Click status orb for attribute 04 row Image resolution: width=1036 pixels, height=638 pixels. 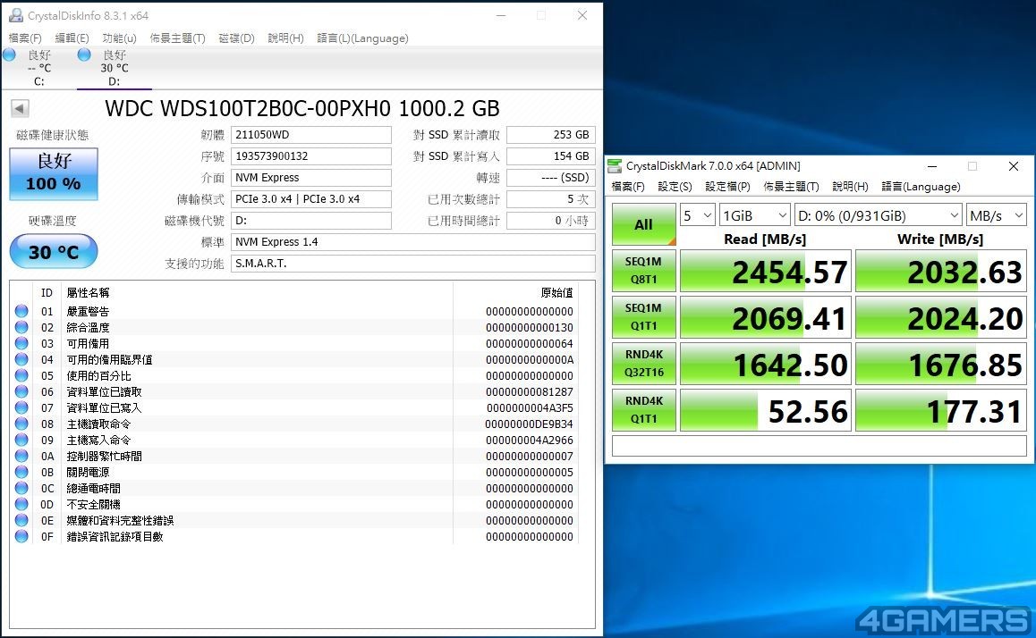click(x=21, y=359)
